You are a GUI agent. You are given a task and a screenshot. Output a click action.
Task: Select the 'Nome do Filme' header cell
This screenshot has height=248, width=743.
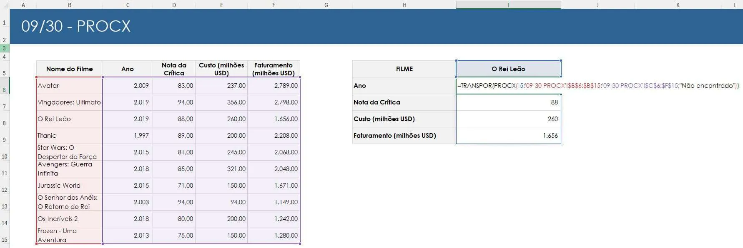69,69
